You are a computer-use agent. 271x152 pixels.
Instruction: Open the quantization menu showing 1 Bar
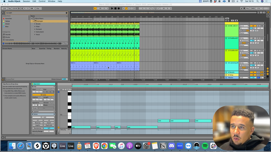click(39, 8)
